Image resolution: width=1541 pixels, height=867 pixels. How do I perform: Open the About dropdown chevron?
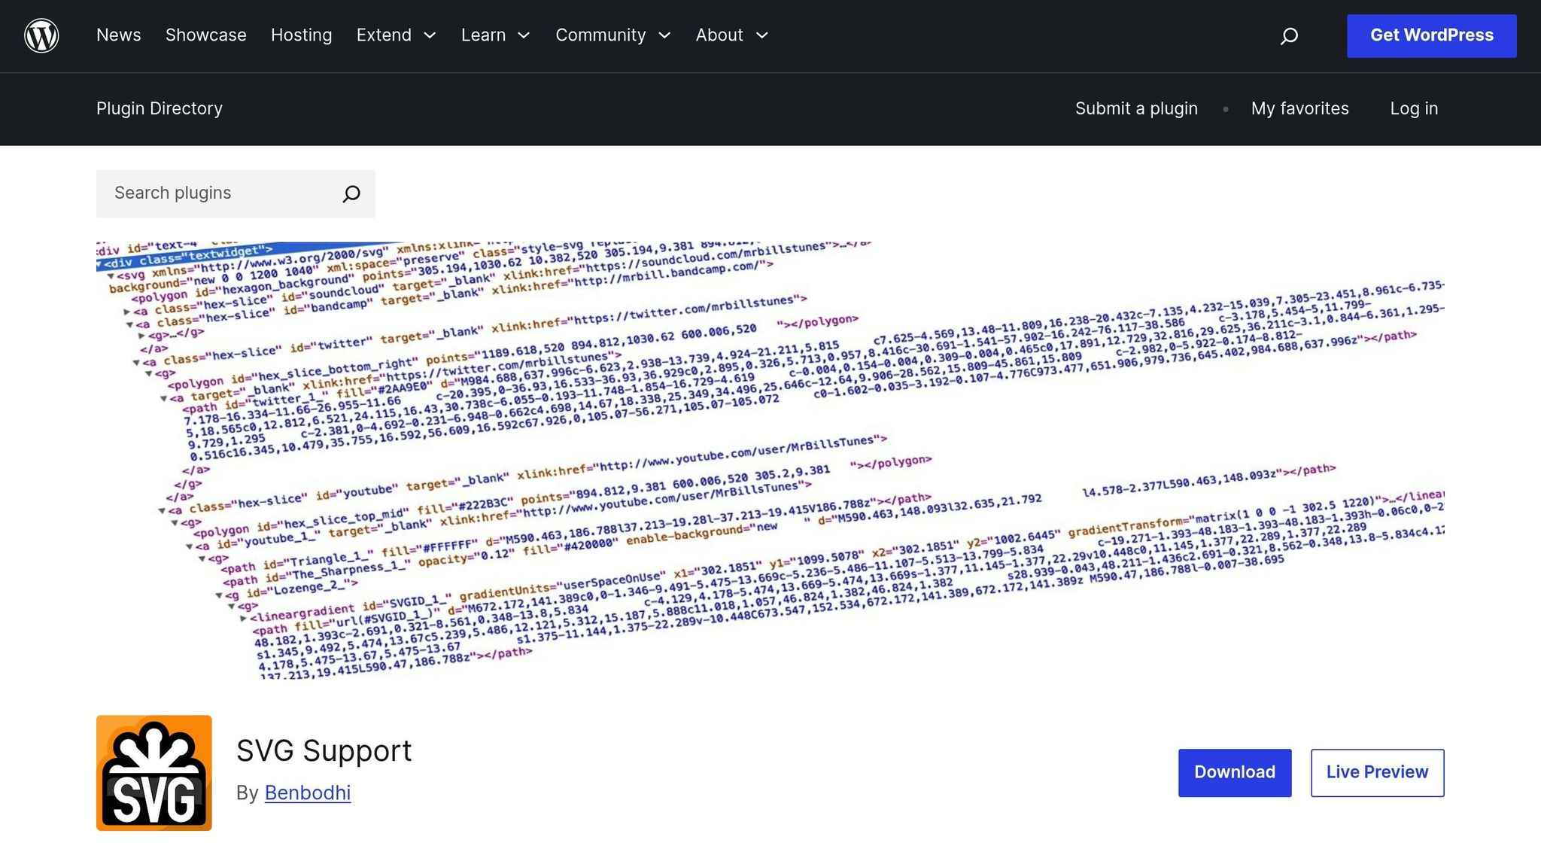(762, 35)
